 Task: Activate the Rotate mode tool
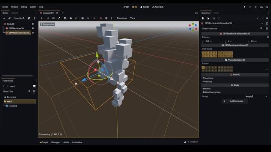[53, 18]
